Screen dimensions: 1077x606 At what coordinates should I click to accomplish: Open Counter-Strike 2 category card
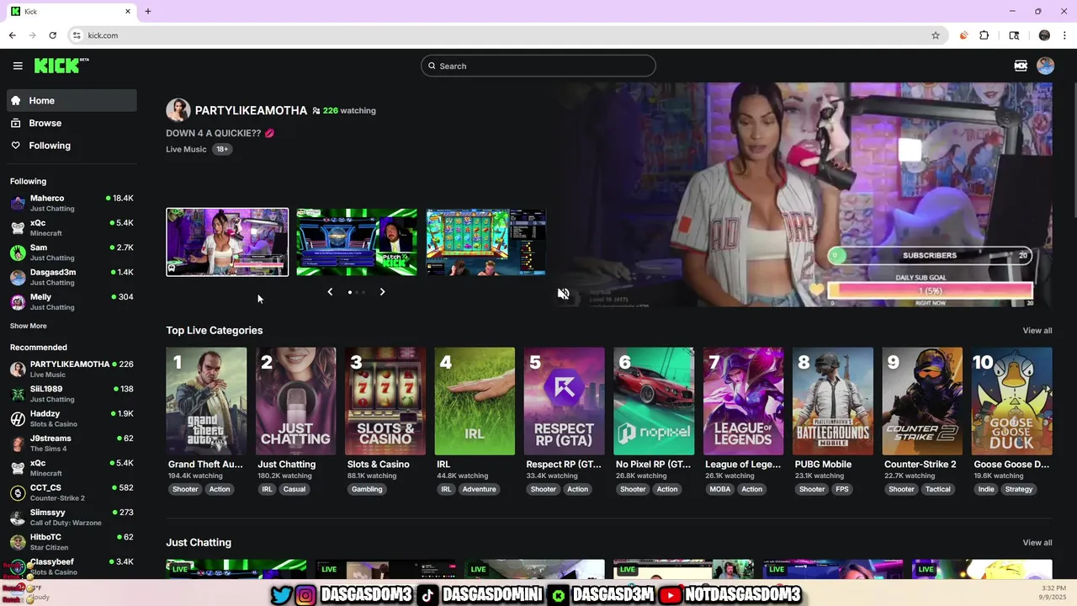922,401
